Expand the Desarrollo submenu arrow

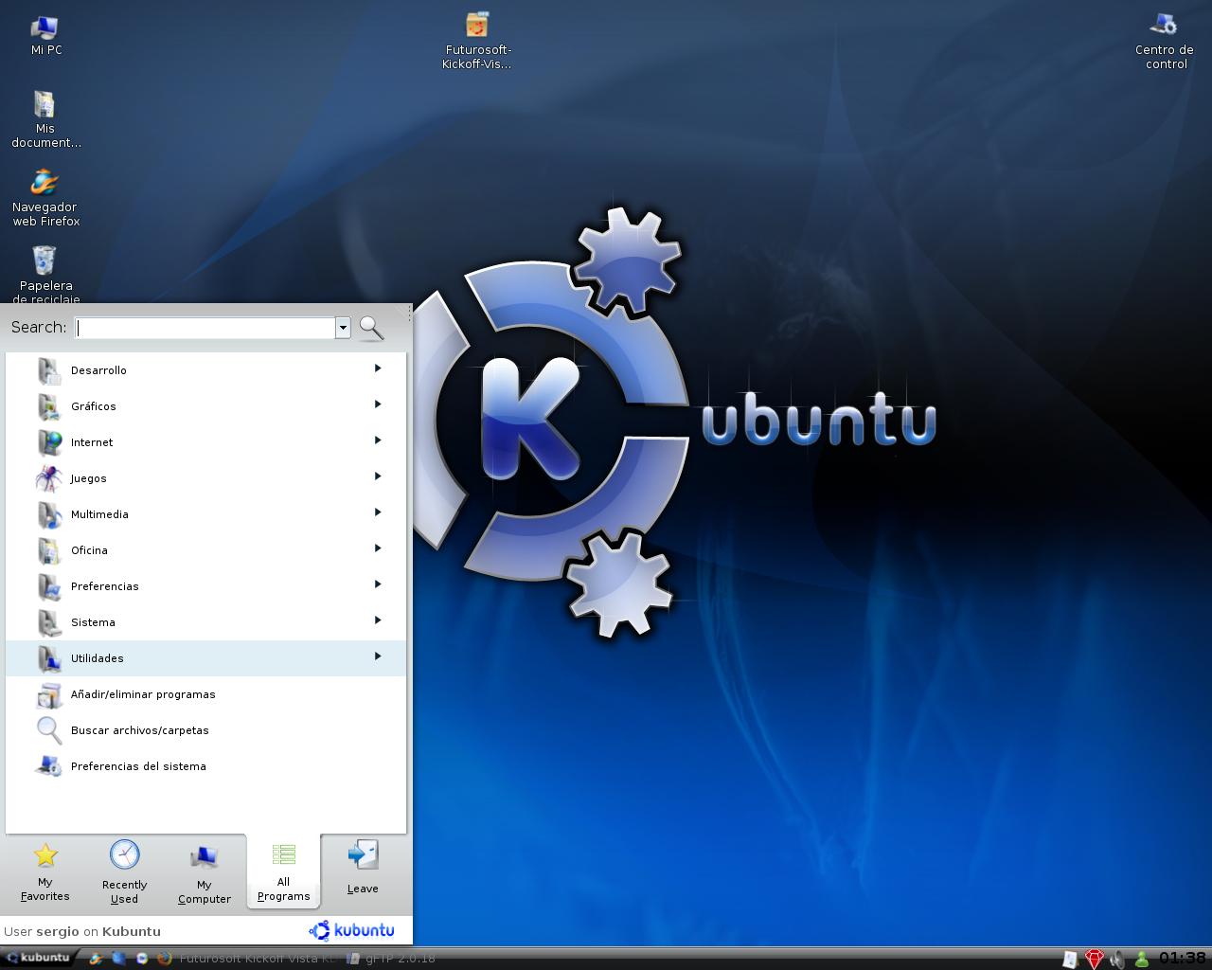[377, 368]
